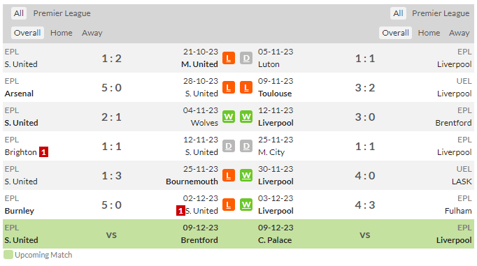Click the green Upcoming Match legend swatch
The width and height of the screenshot is (477, 266).
tap(8, 255)
